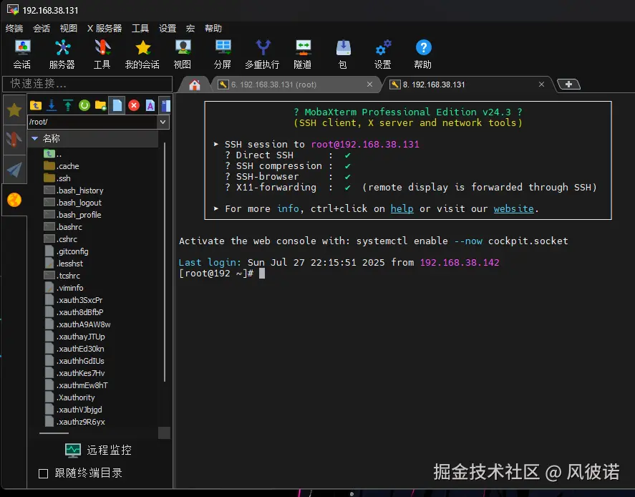This screenshot has width=635, height=497.
Task: Select the 分屏 (Split) toolbar icon
Action: [x=223, y=54]
